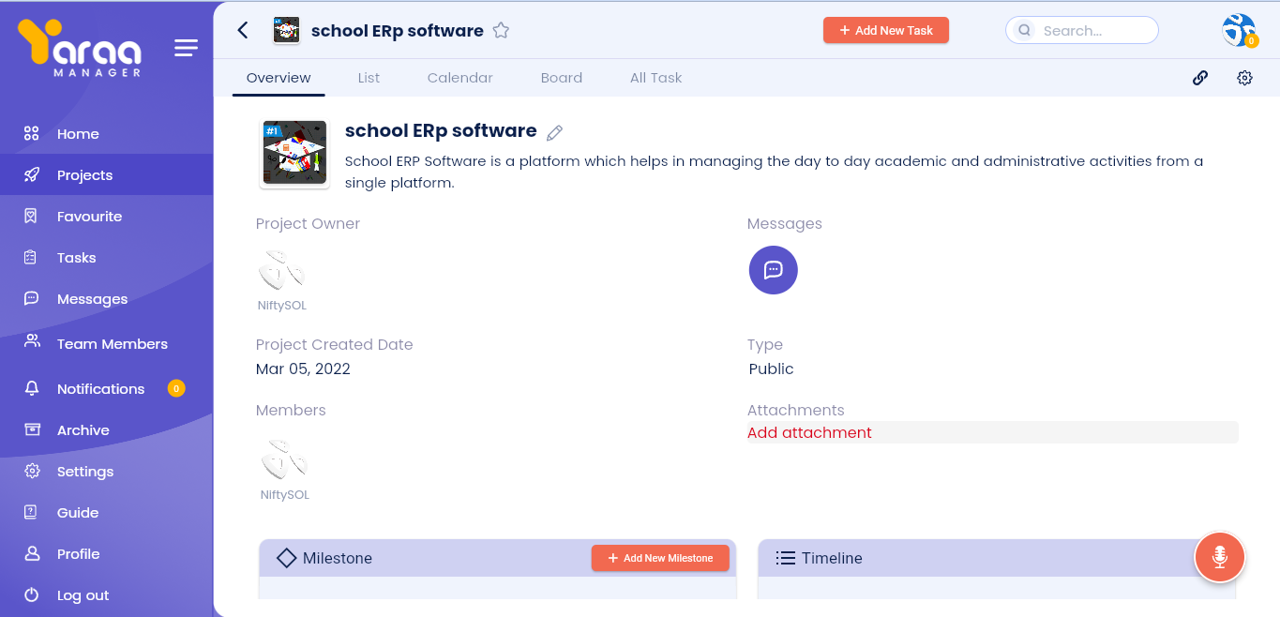Open the All Task tab
Viewport: 1280px width, 617px height.
point(655,78)
